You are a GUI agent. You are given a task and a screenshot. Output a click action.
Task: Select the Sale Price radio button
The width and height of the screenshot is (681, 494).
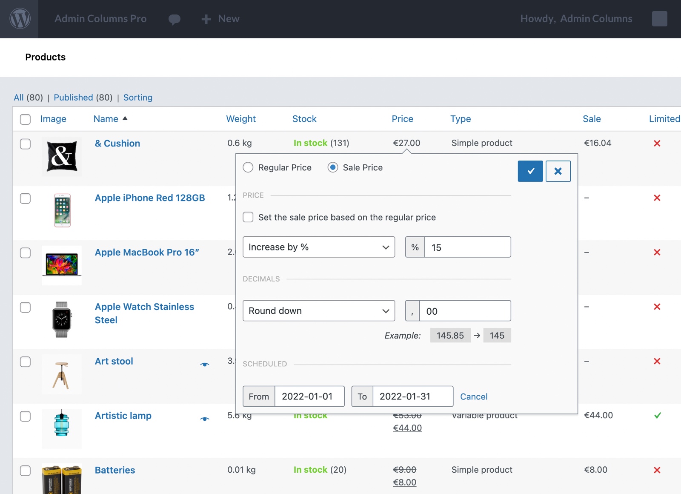(333, 167)
